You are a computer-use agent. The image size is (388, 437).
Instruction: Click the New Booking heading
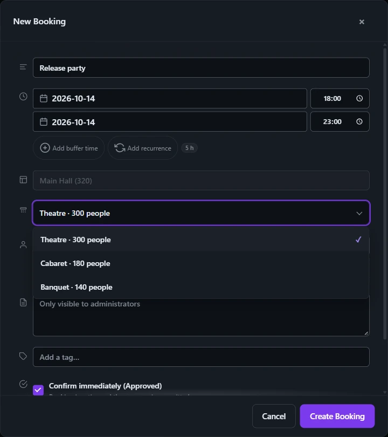[39, 22]
